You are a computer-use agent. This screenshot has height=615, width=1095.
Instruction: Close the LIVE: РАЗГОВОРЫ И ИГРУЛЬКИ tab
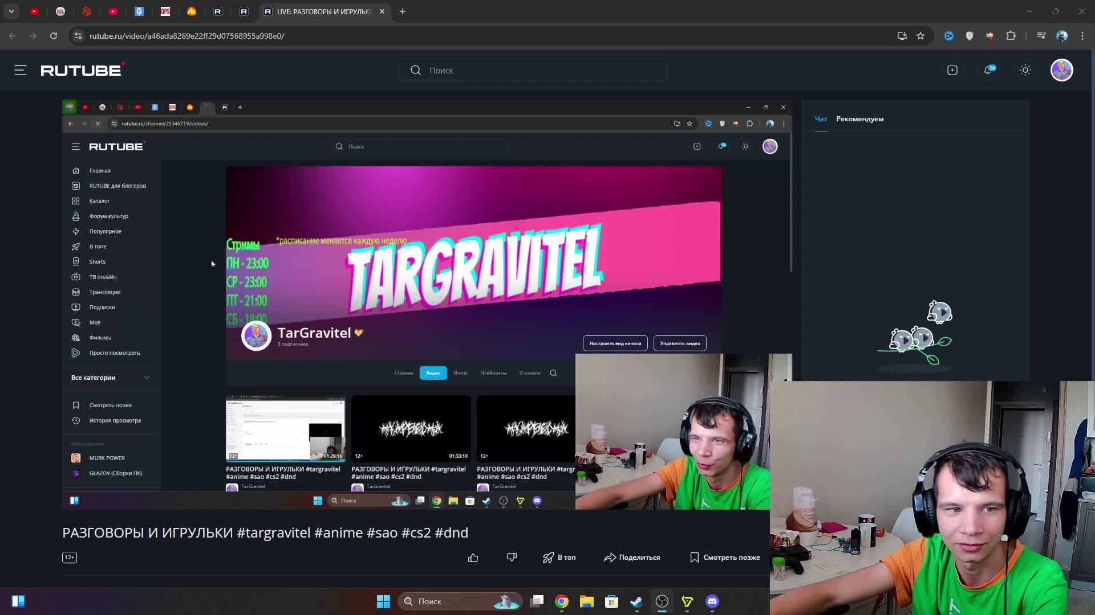point(382,11)
